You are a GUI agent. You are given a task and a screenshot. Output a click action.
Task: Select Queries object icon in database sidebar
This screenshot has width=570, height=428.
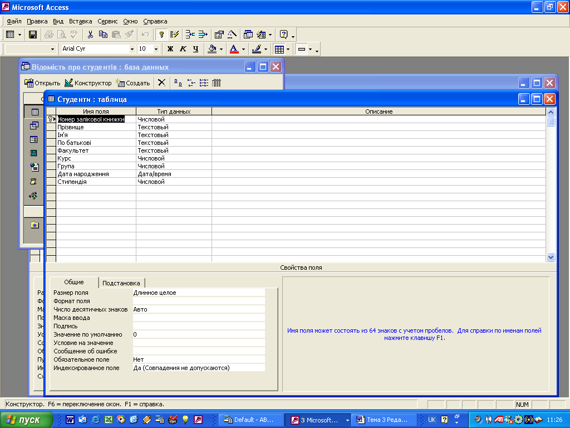(x=34, y=126)
